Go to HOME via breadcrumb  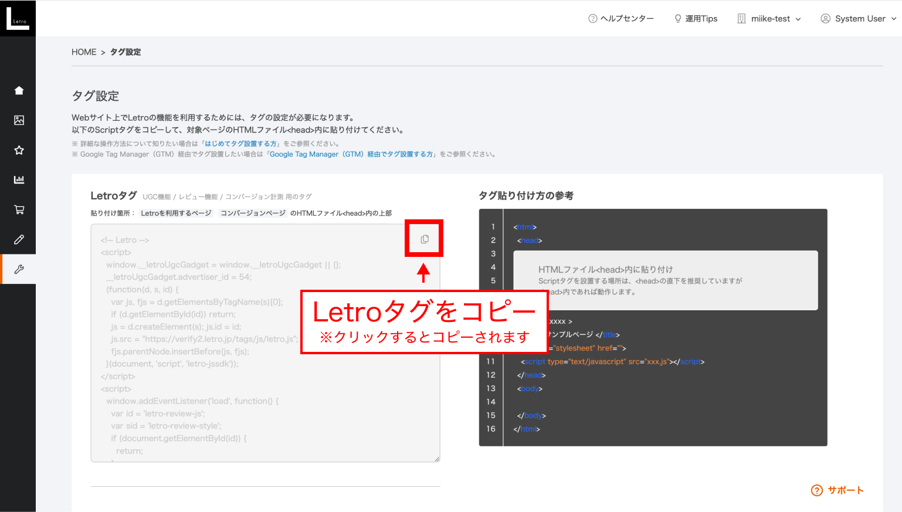84,52
